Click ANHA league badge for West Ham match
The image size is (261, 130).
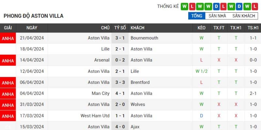pyautogui.click(x=8, y=116)
